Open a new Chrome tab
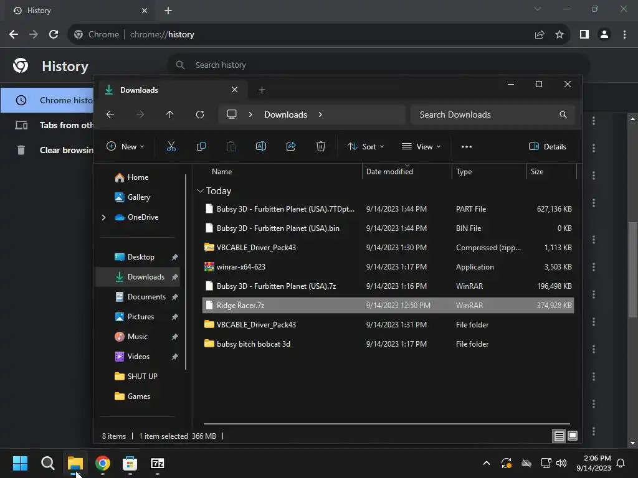638x478 pixels. pyautogui.click(x=168, y=11)
